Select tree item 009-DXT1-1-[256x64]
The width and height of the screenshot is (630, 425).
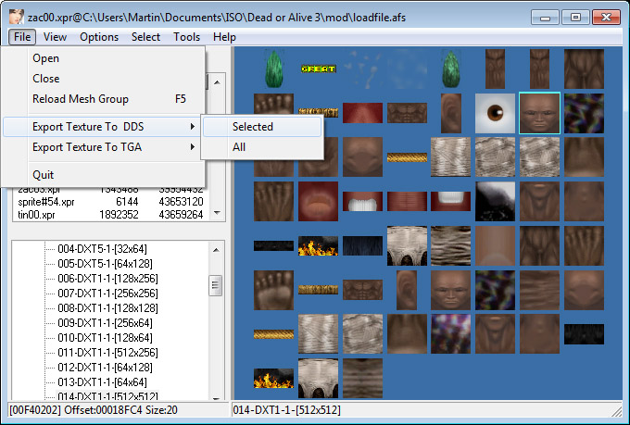(106, 323)
